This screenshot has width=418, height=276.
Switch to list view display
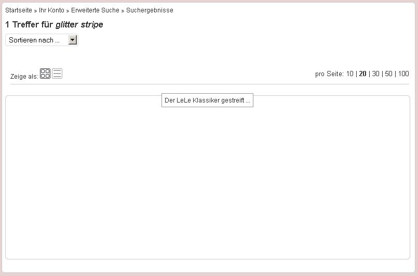click(x=57, y=74)
